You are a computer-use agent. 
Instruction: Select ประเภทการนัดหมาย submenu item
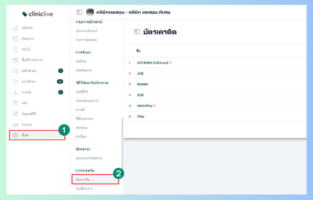pos(89,158)
